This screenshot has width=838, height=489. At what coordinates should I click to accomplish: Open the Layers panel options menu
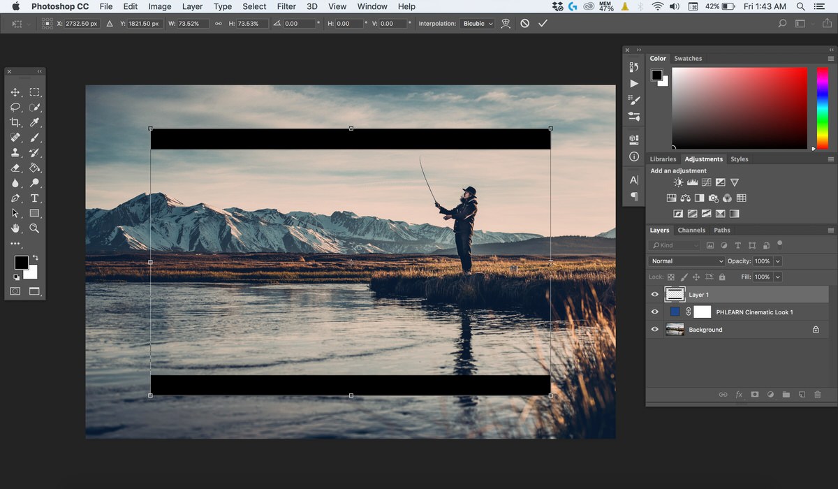point(831,230)
